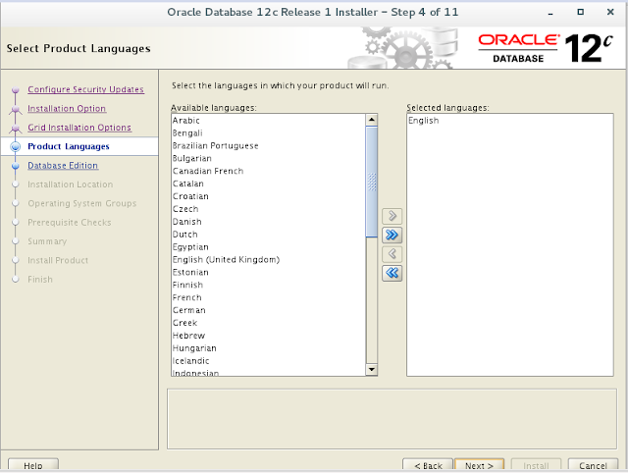Pick Estonian from Available languages

coord(268,273)
